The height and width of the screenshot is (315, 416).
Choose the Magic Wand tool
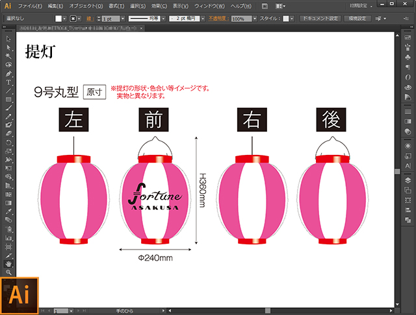coord(8,56)
